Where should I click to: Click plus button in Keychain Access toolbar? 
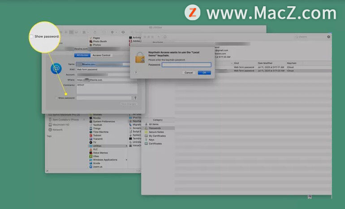(x=159, y=37)
